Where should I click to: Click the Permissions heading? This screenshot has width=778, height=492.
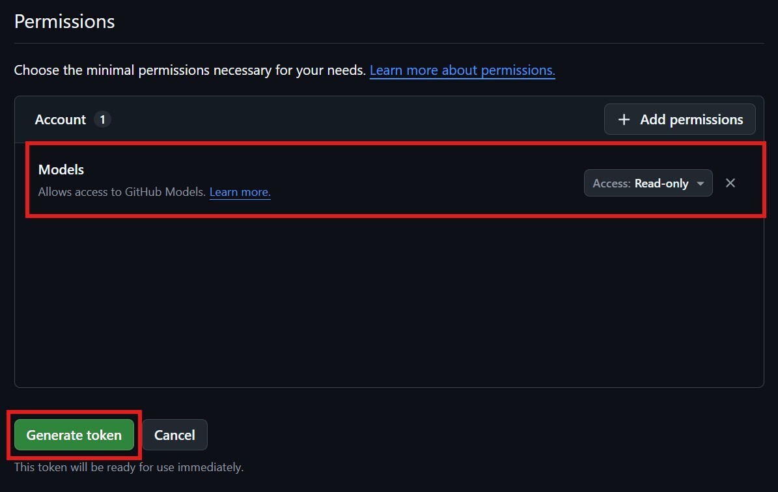pos(64,21)
